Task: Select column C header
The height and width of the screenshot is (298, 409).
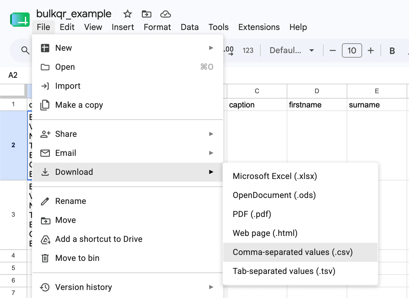Action: click(x=257, y=91)
